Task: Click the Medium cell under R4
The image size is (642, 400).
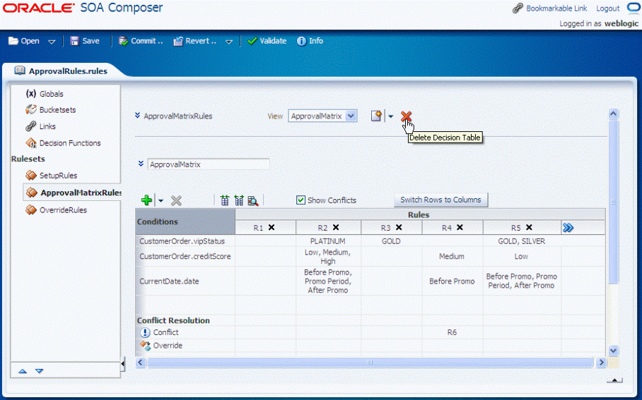Action: point(452,256)
